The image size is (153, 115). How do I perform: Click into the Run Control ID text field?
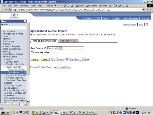[x=73, y=48]
